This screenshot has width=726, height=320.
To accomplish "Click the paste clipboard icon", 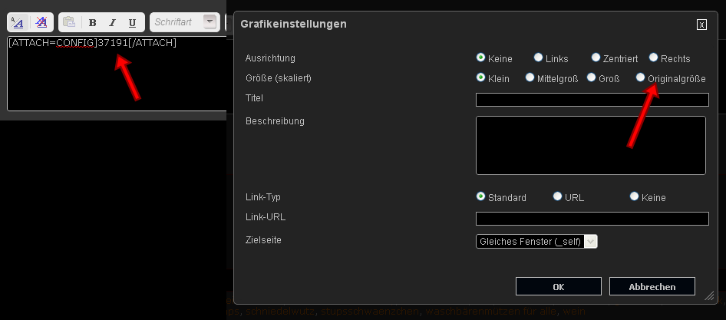I will [x=69, y=22].
